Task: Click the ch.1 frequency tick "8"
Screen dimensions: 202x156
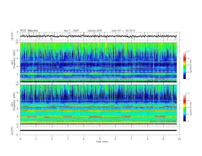Action: point(18,50)
